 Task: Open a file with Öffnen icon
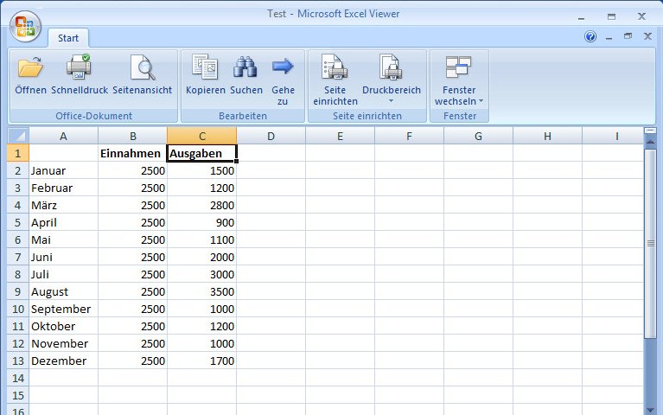30,67
